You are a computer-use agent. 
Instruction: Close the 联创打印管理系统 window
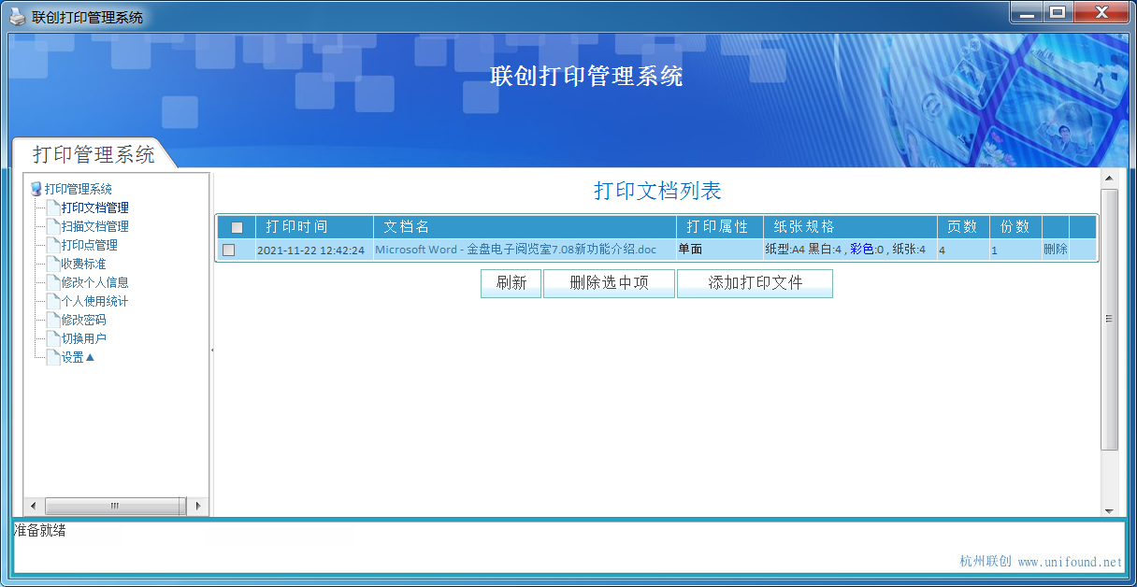click(1101, 13)
